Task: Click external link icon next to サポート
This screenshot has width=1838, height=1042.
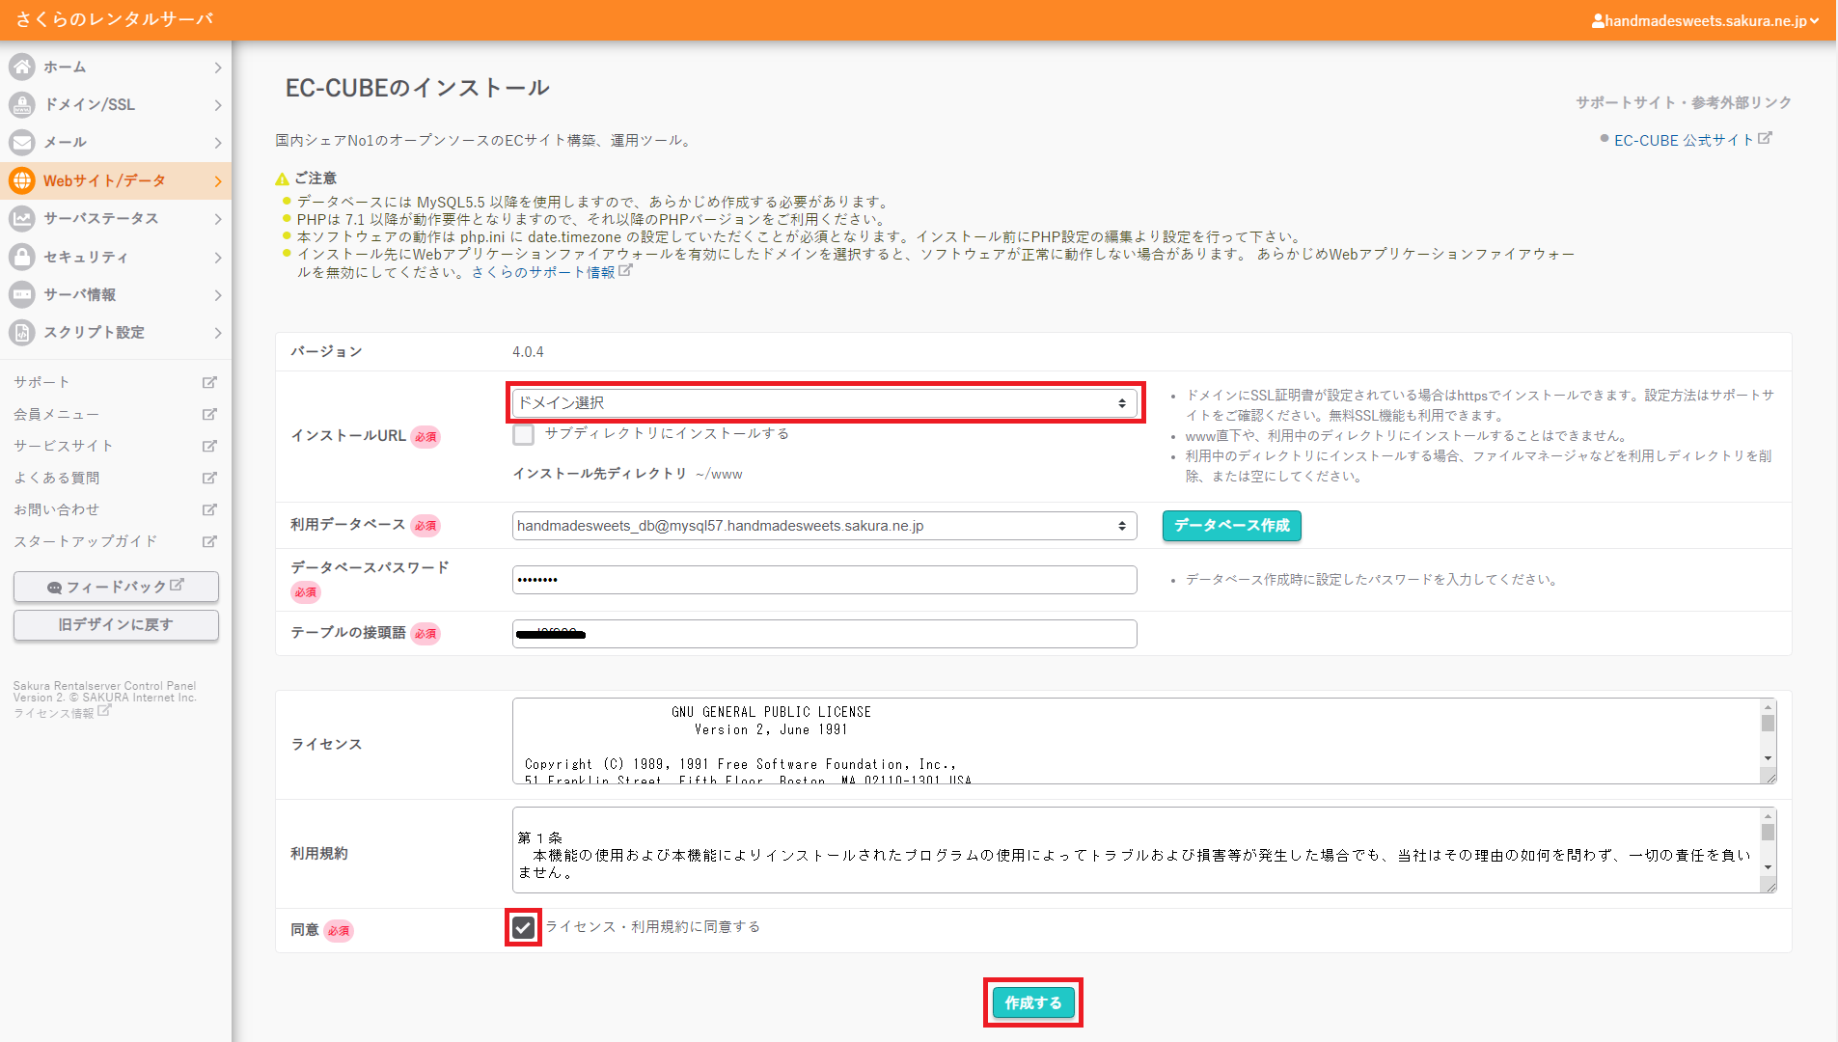Action: click(209, 382)
